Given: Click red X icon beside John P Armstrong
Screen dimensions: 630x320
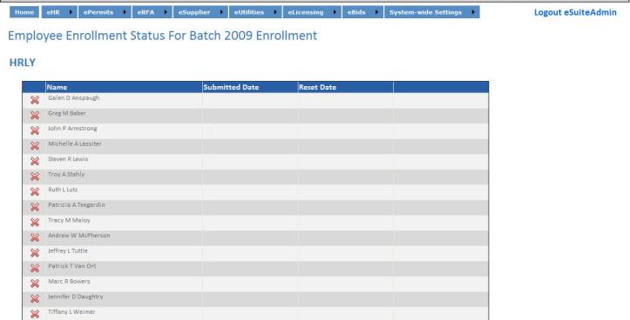Looking at the screenshot, I should [35, 130].
